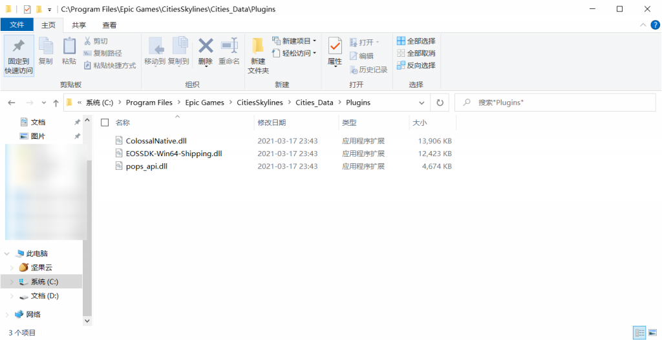Open the quick access toolbar customize arrow
Viewport: 662px width, 340px height.
point(49,9)
